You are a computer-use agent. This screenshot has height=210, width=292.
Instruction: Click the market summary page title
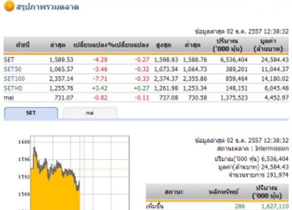48,7
